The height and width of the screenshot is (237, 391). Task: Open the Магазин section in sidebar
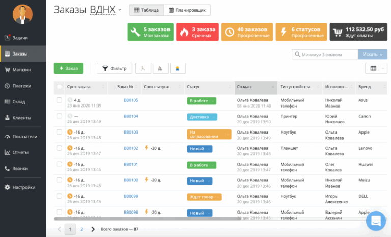tap(21, 70)
